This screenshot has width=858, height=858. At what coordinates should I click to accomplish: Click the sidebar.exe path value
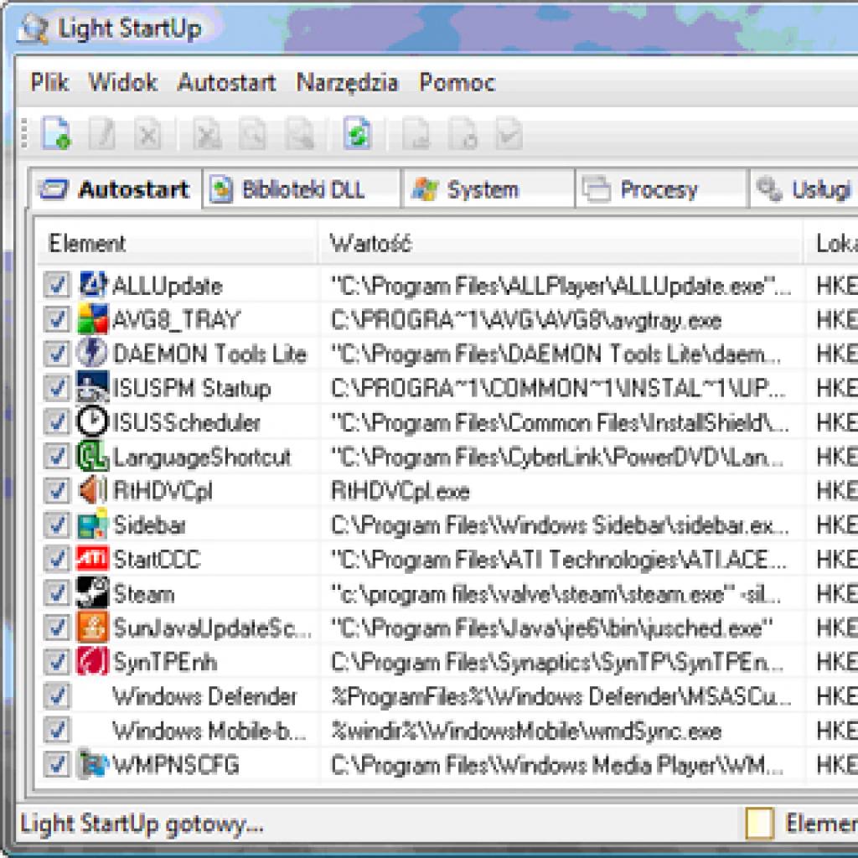560,525
